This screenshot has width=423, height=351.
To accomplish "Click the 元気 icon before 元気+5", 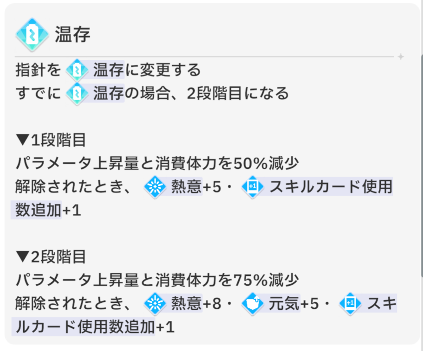I will (253, 304).
